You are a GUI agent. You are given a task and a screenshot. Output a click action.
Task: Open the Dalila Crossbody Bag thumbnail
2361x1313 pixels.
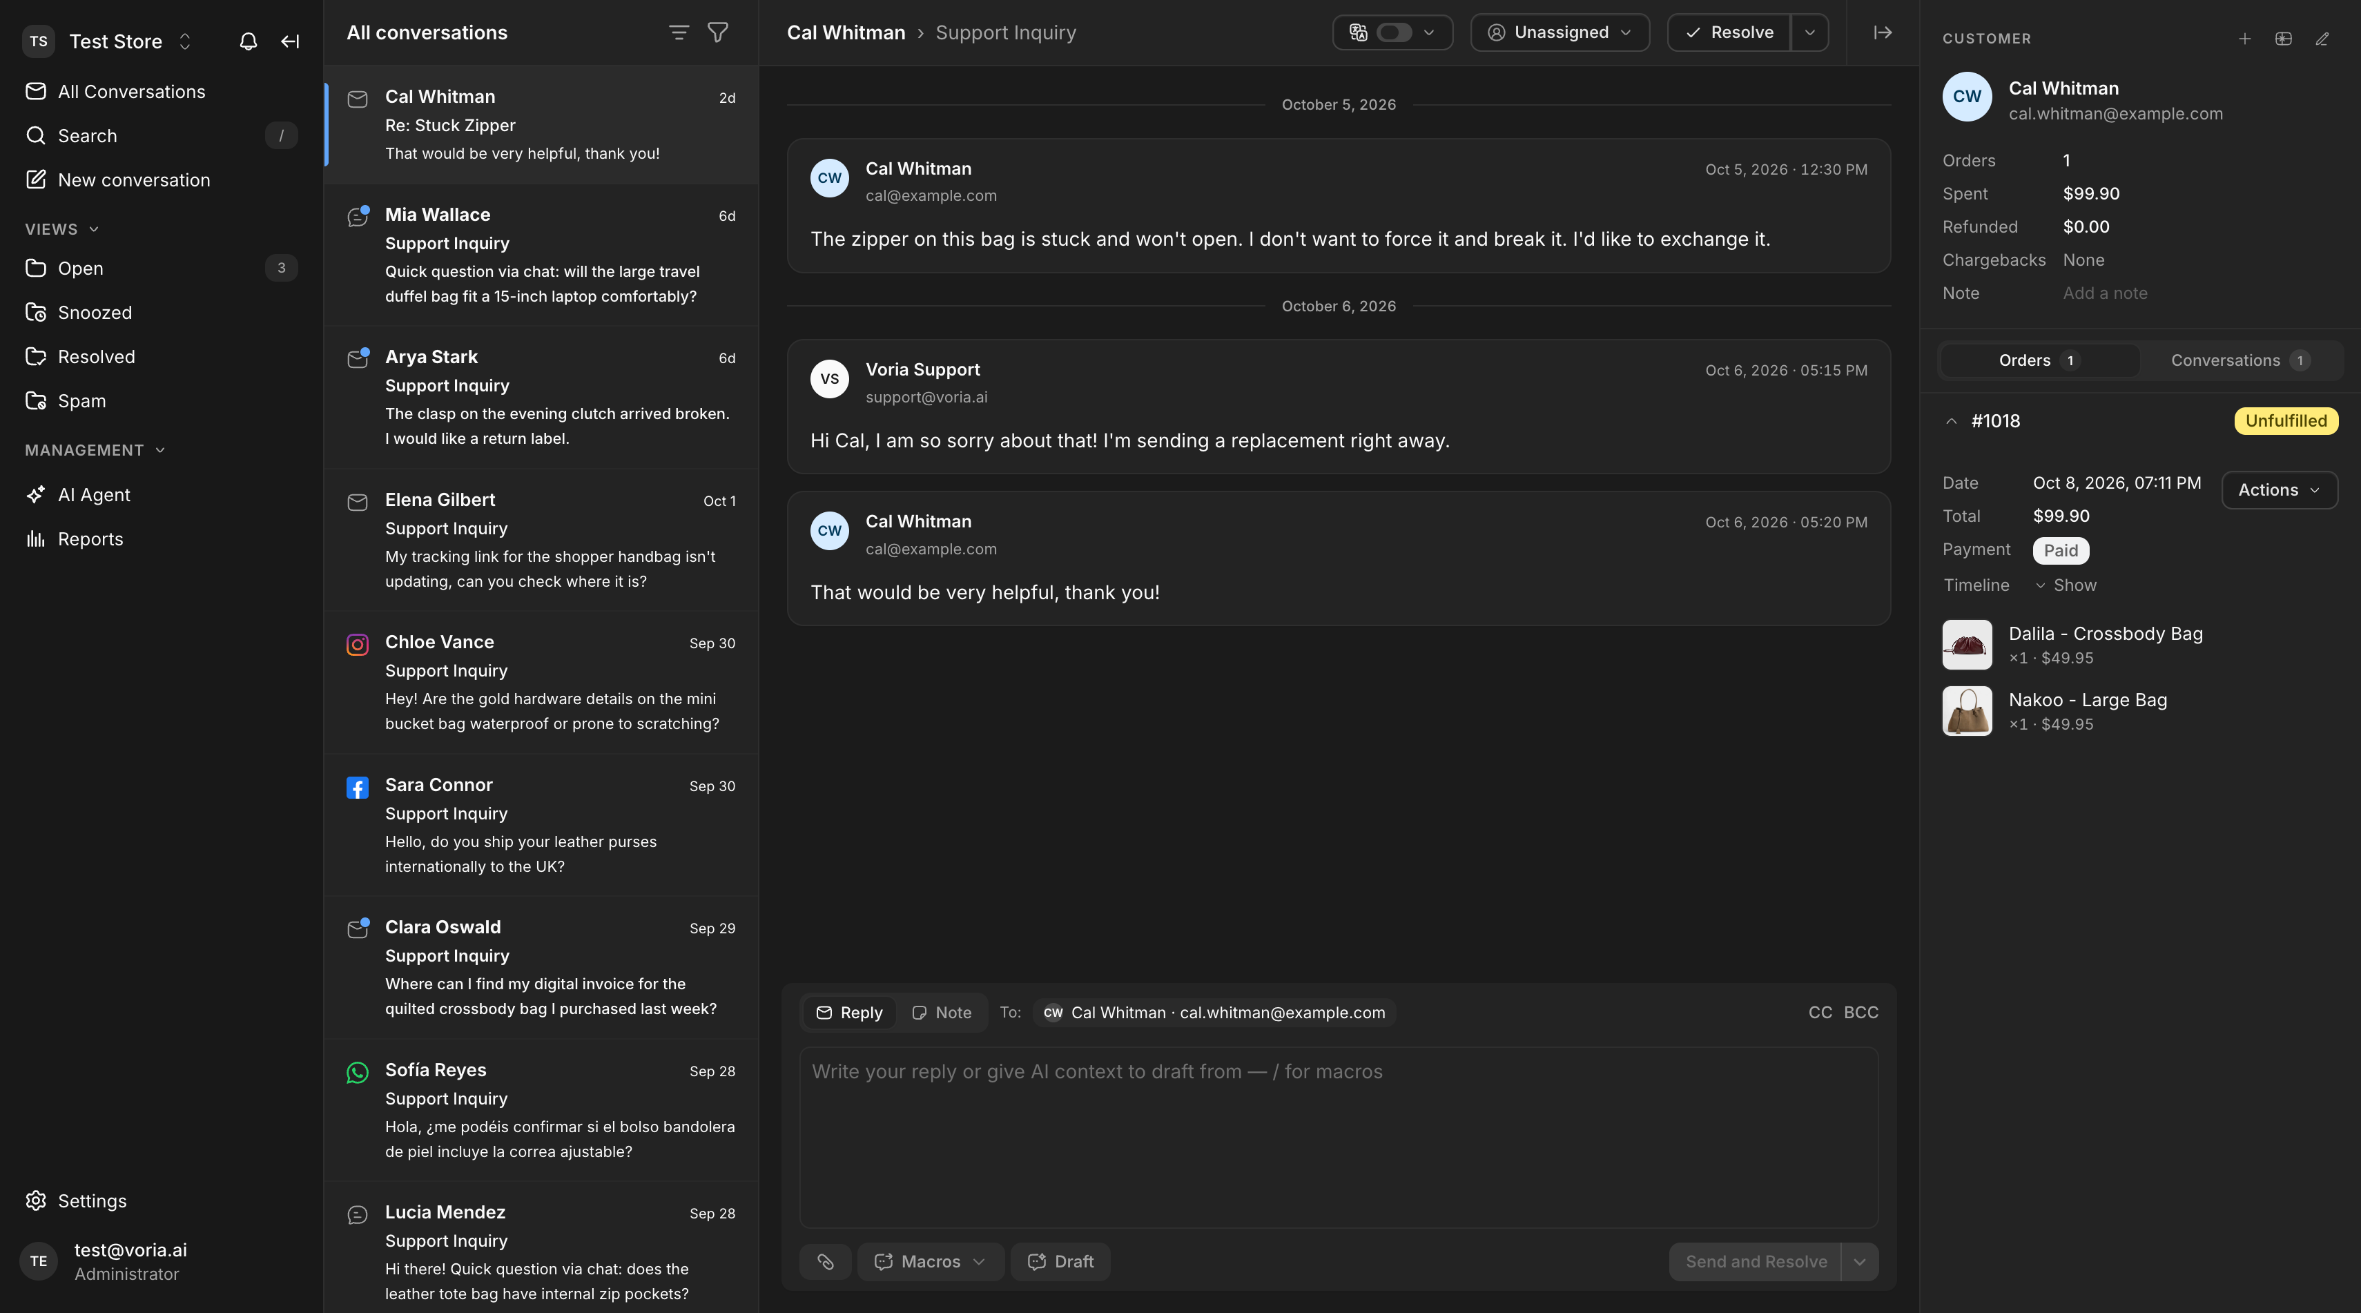tap(1967, 645)
